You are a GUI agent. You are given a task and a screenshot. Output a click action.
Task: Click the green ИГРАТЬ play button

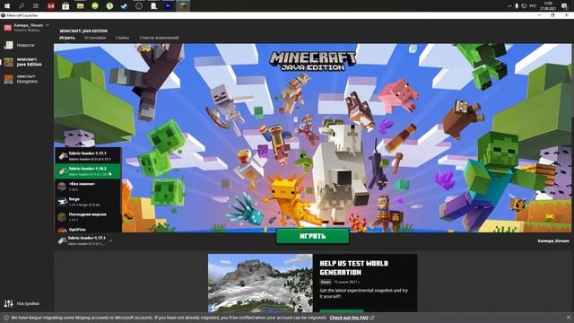click(x=313, y=236)
